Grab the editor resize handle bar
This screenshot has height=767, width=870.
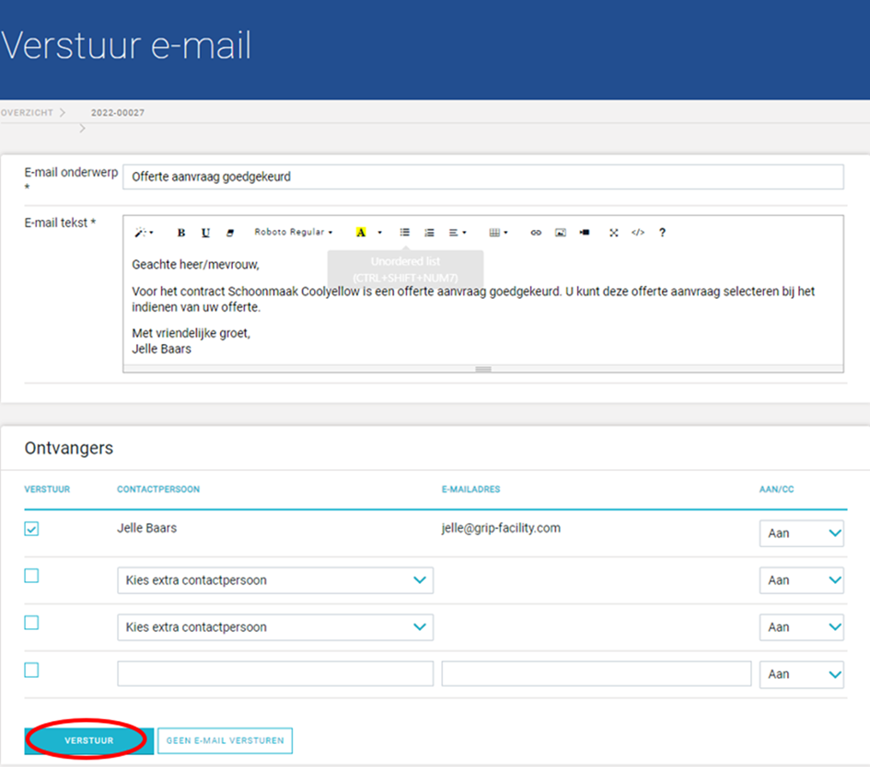[x=482, y=369]
